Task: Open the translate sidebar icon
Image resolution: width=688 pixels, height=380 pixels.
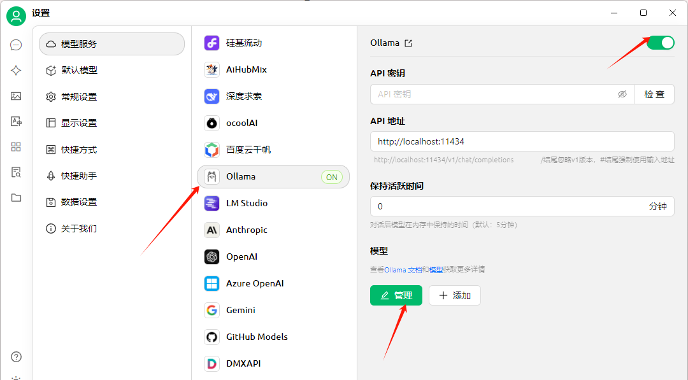Action: [16, 122]
